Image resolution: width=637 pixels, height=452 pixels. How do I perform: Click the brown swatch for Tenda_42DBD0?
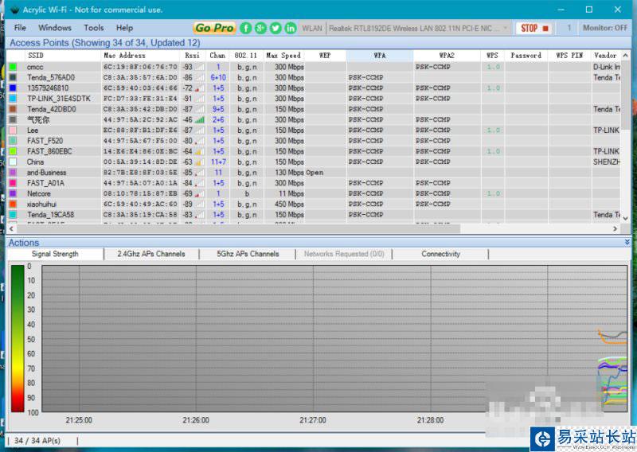coord(13,109)
